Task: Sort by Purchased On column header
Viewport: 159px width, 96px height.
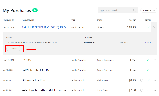Action: pyautogui.click(x=8, y=20)
